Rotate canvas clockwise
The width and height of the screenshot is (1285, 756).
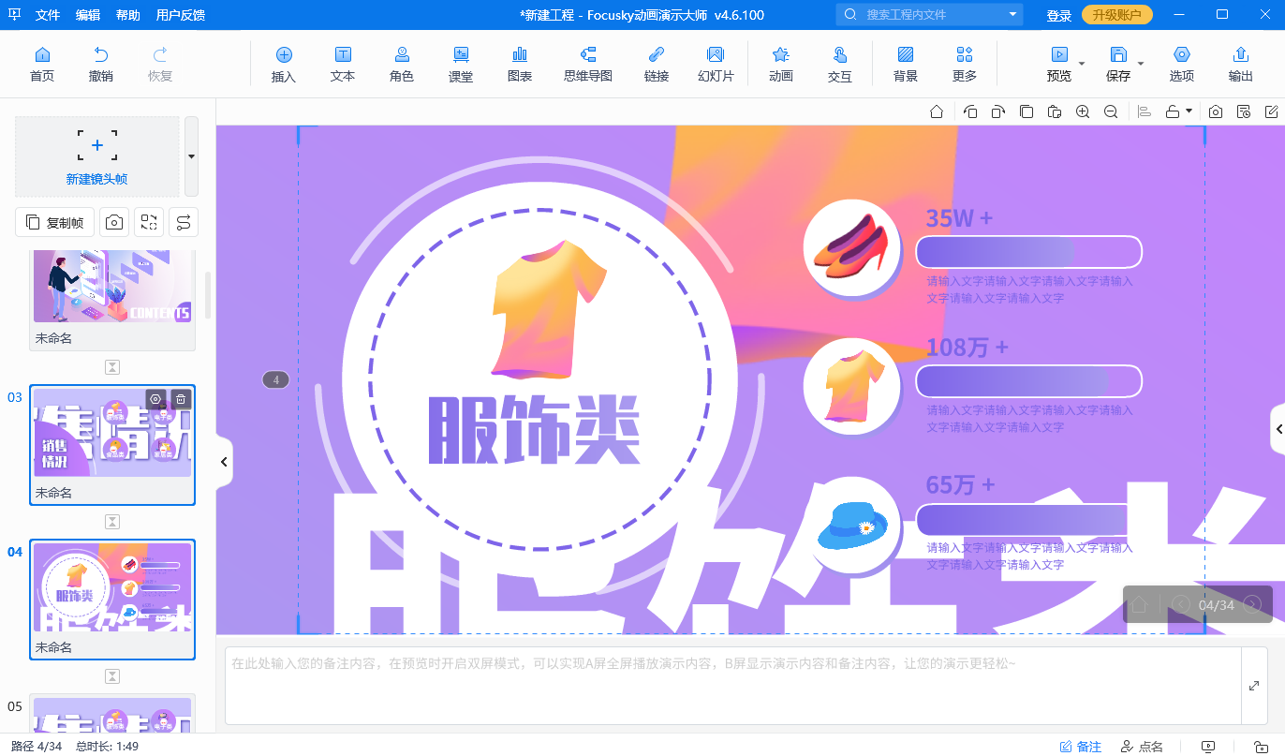(x=998, y=111)
